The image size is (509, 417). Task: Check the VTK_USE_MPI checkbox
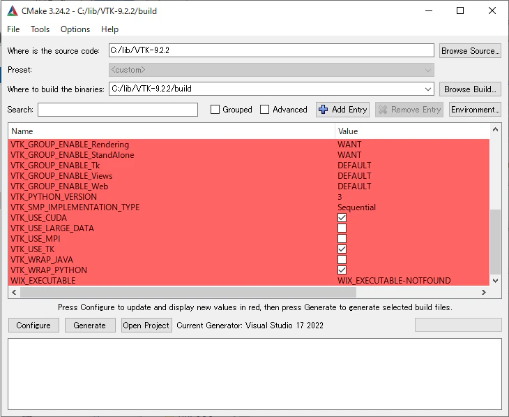pos(342,239)
